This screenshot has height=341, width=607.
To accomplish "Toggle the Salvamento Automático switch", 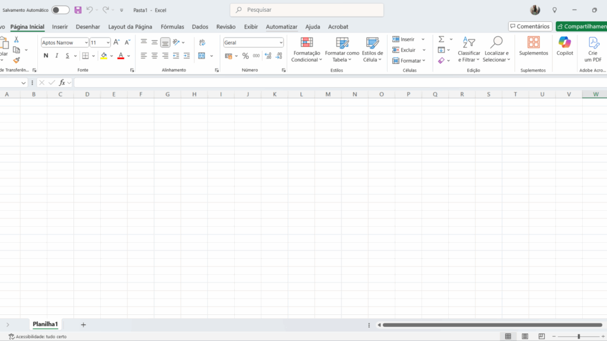I will 60,10.
